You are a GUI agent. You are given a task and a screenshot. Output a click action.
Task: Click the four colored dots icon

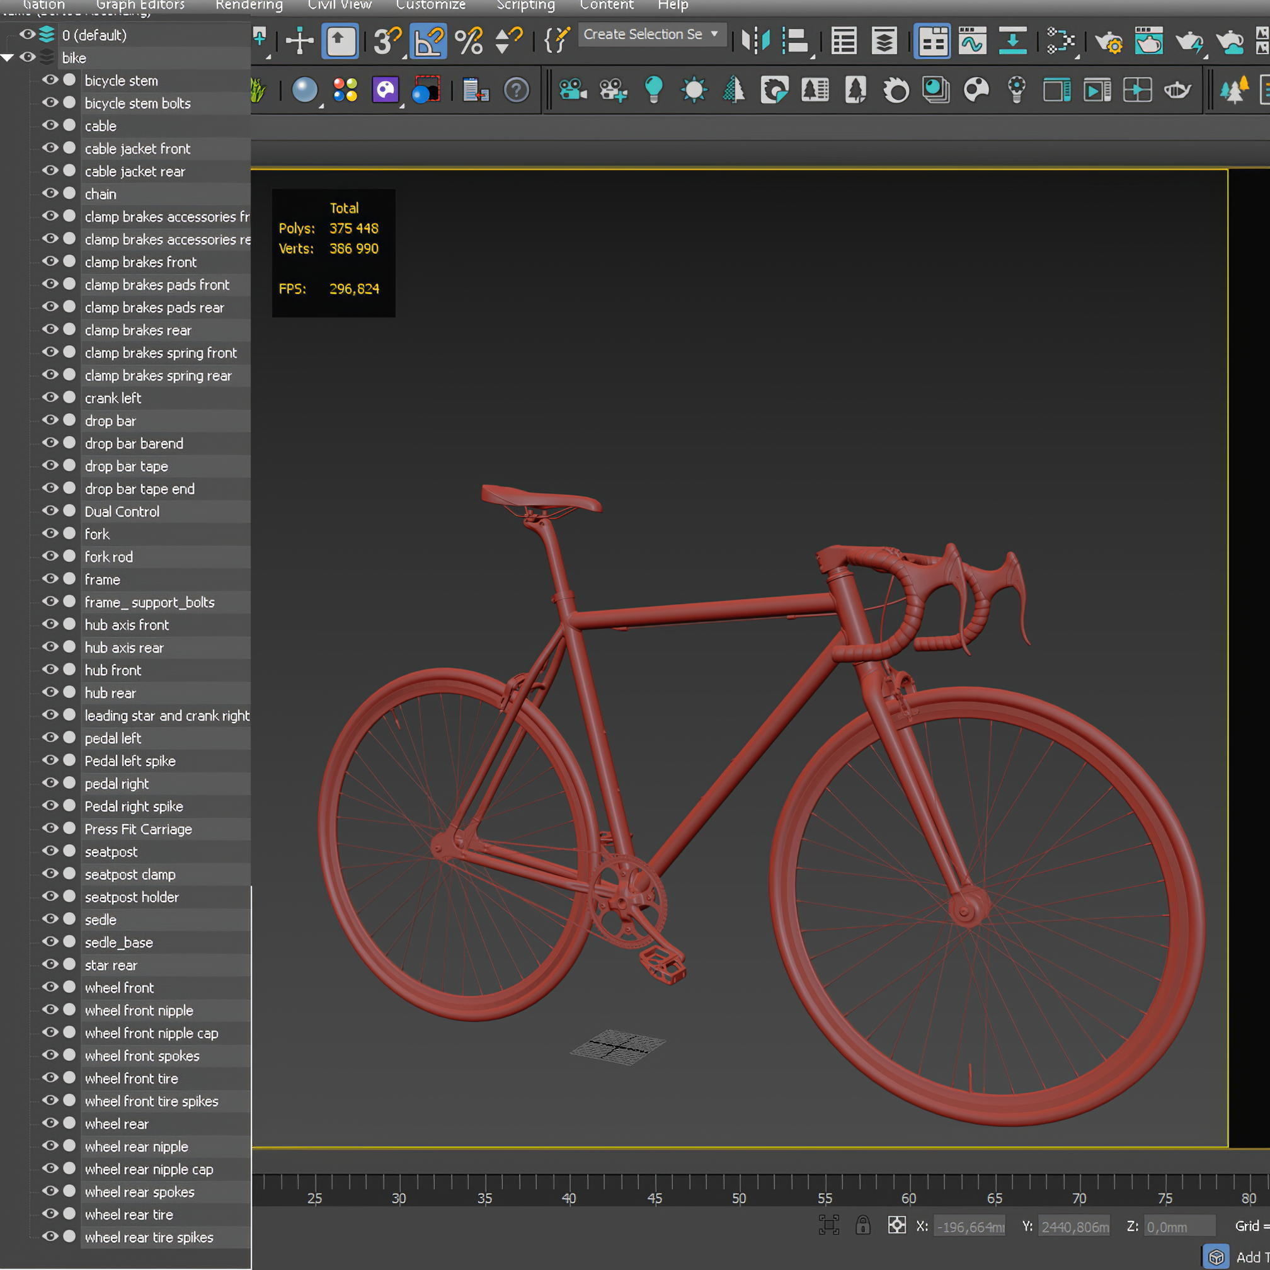click(x=345, y=89)
